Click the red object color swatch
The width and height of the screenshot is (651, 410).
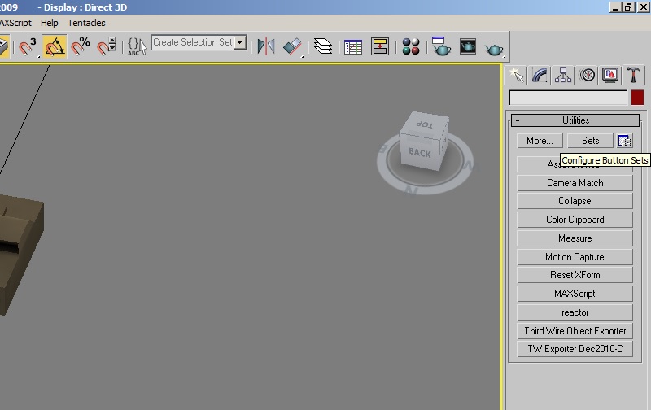[x=637, y=98]
